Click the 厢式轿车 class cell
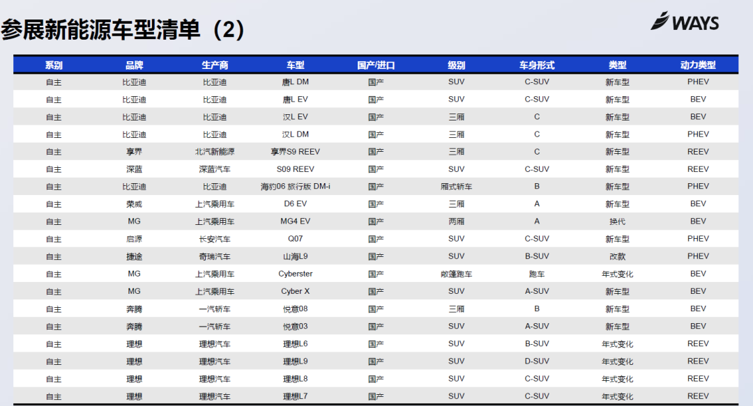 [x=456, y=187]
